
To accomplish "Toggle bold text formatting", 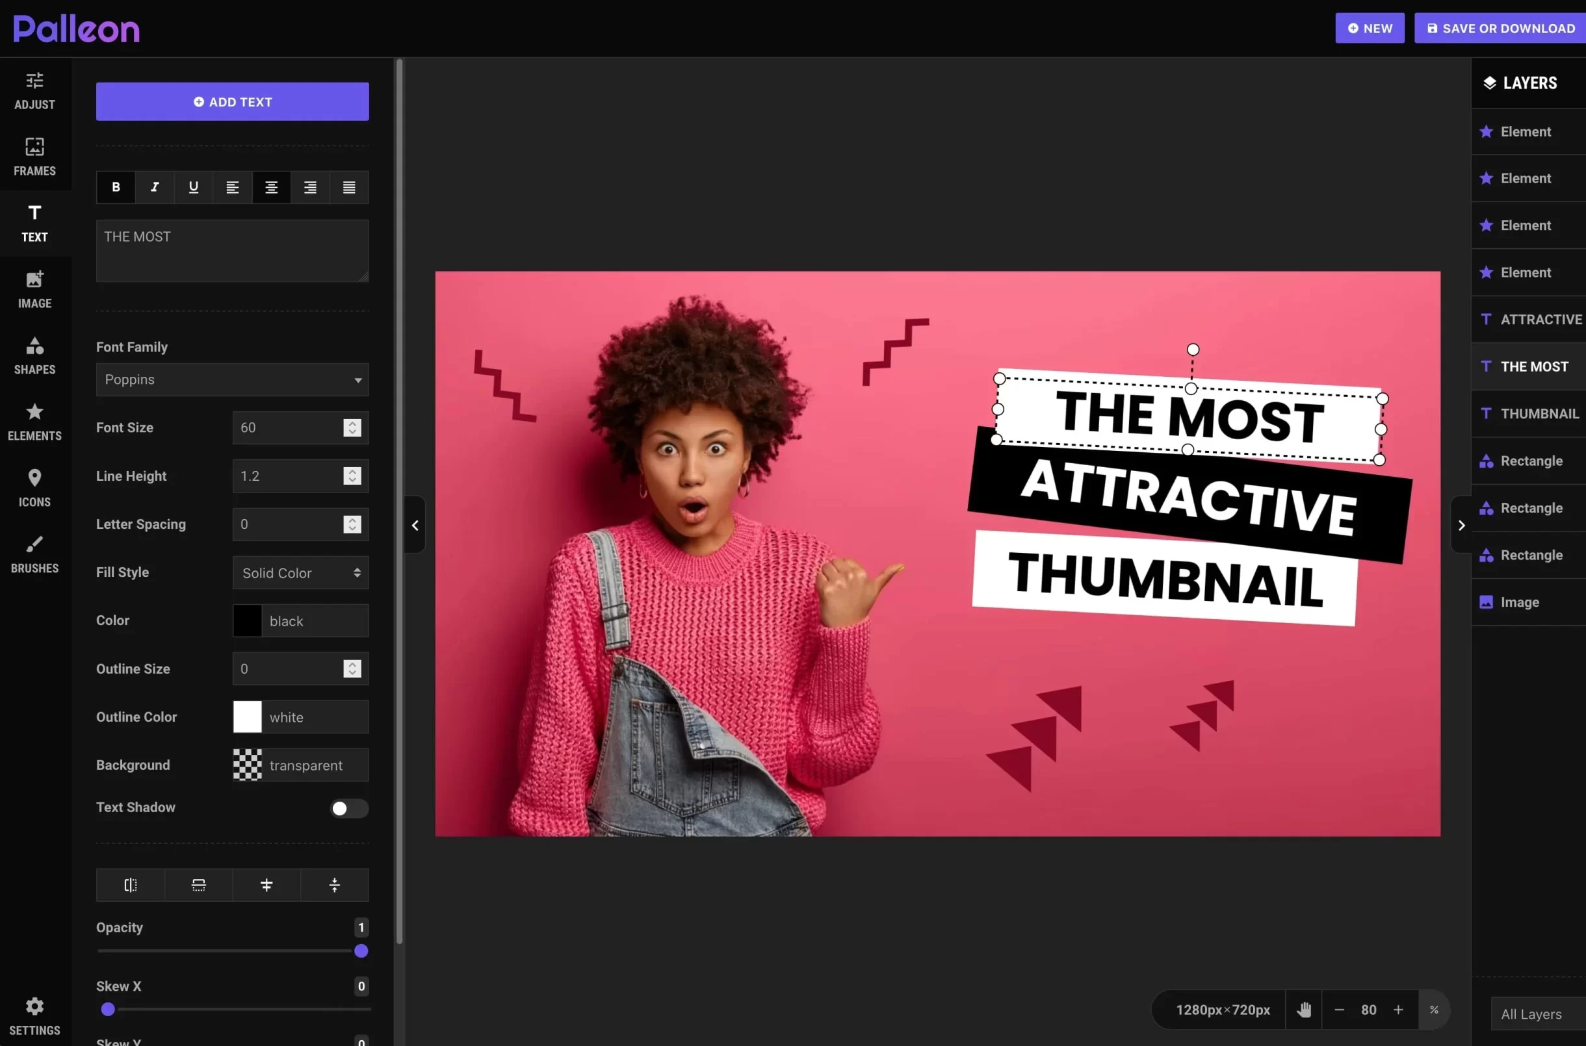I will tap(116, 187).
